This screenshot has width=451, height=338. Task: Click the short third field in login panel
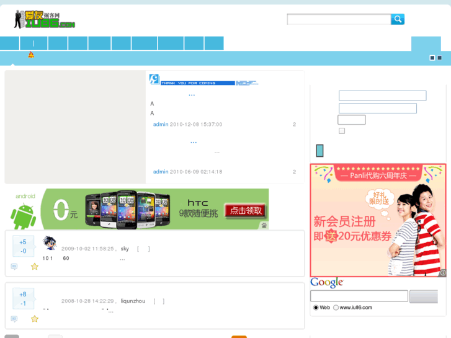[352, 120]
